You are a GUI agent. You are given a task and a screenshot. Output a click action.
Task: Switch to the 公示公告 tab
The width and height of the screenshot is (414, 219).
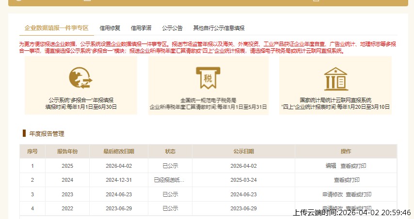point(172,28)
